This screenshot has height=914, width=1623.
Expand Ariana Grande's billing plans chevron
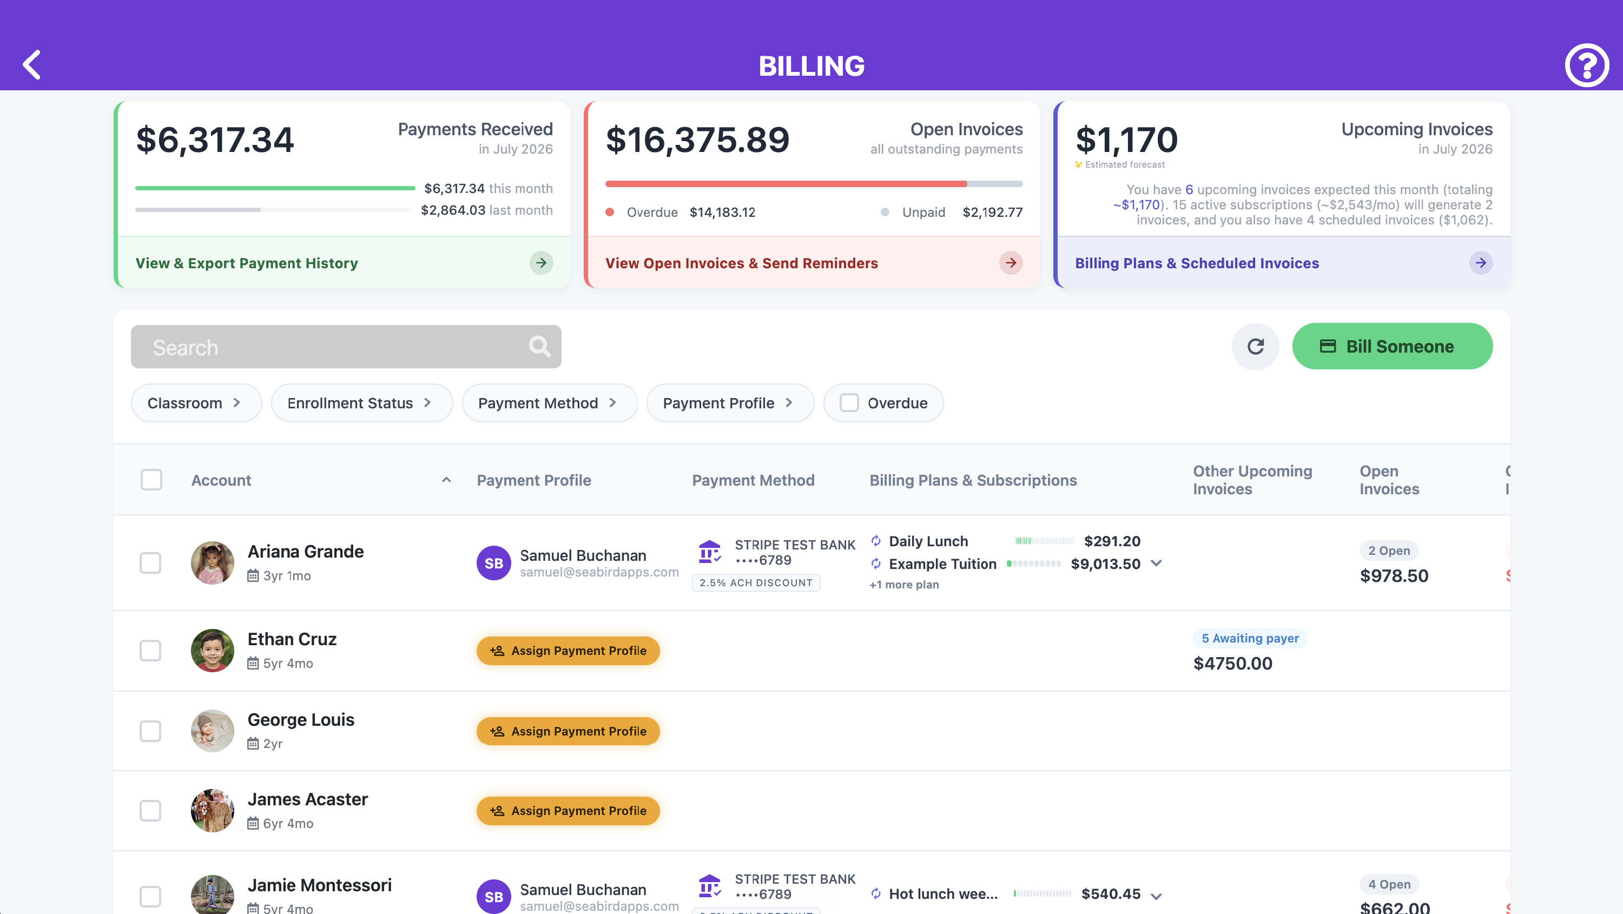click(x=1156, y=563)
